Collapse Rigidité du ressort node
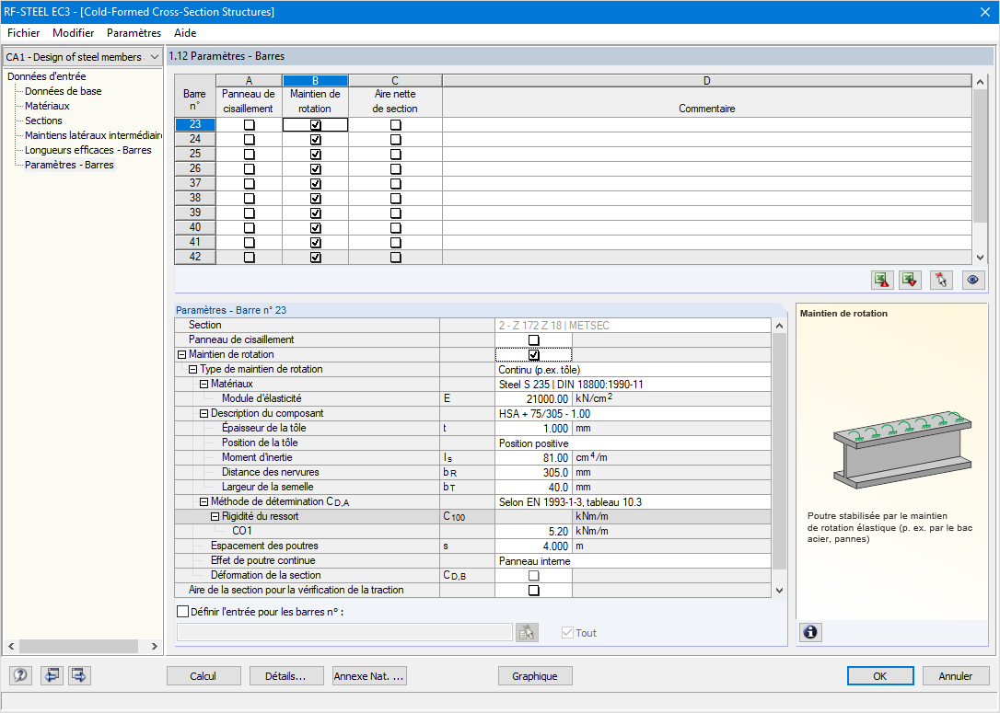The width and height of the screenshot is (1000, 713). tap(215, 517)
